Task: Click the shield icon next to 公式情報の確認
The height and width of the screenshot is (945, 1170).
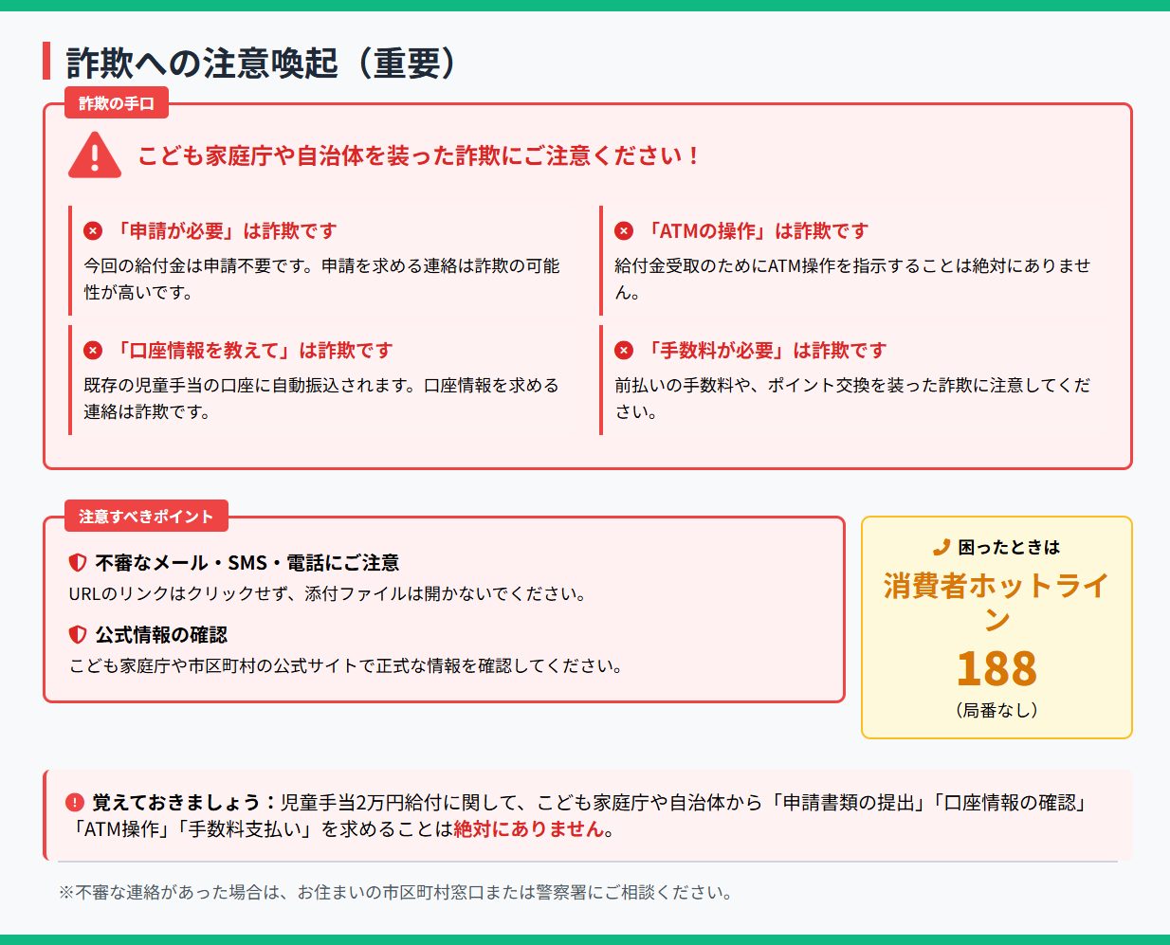Action: coord(78,635)
